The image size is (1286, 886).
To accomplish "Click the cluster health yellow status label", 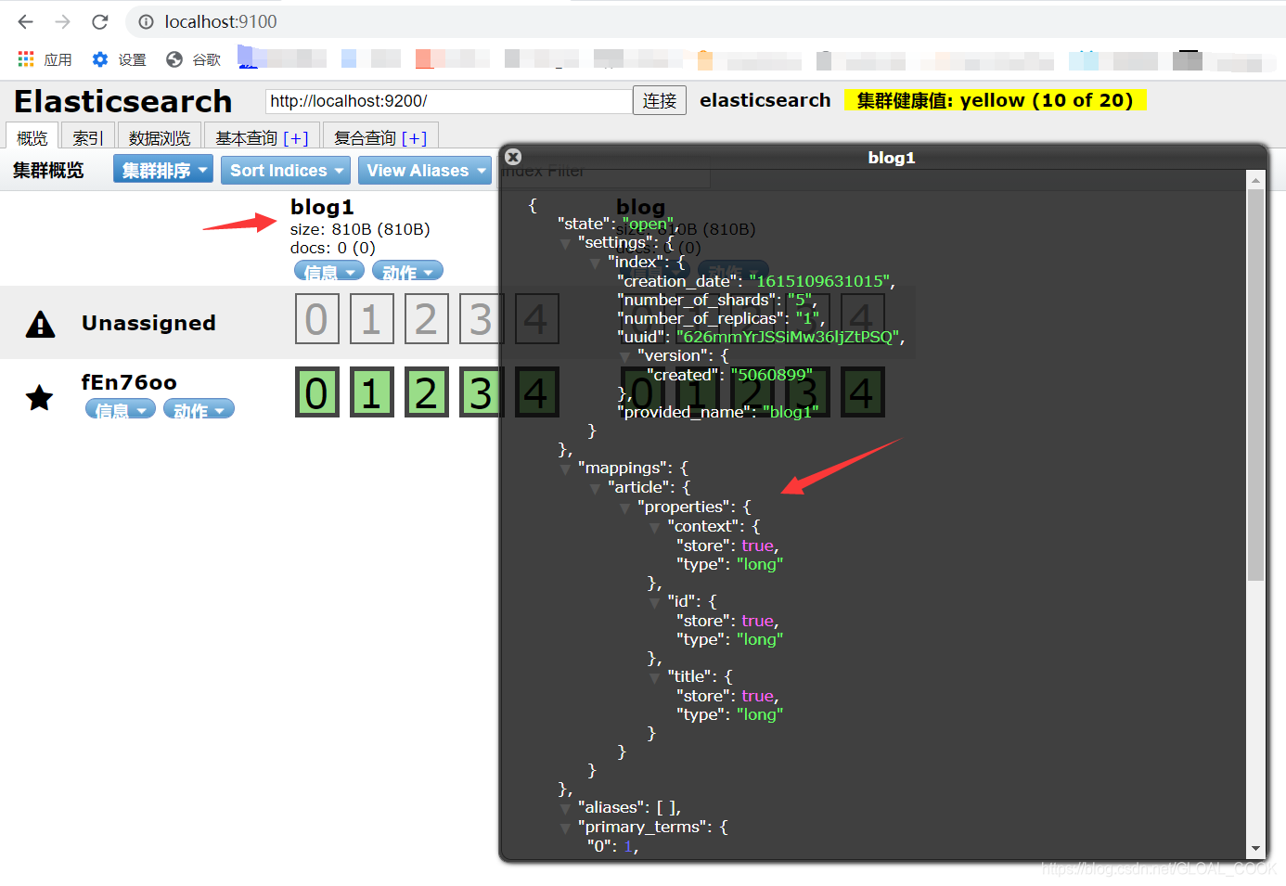I will 995,100.
